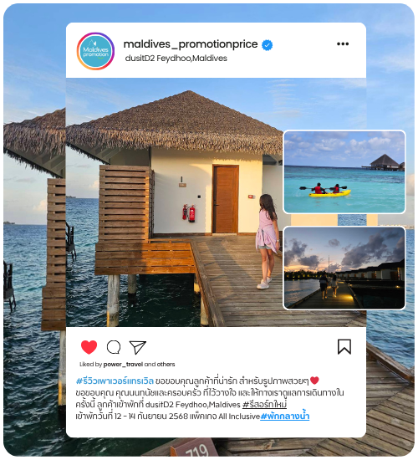Screen dimensions: 418x460
Task: Open the three-dot more options menu
Action: pos(343,44)
